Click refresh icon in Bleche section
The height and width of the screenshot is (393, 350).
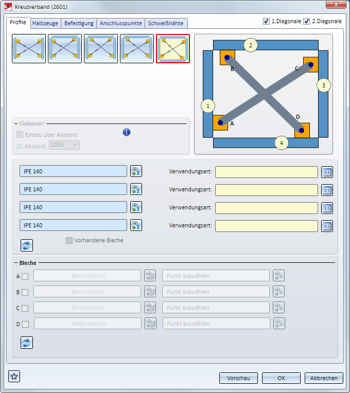[x=27, y=343]
